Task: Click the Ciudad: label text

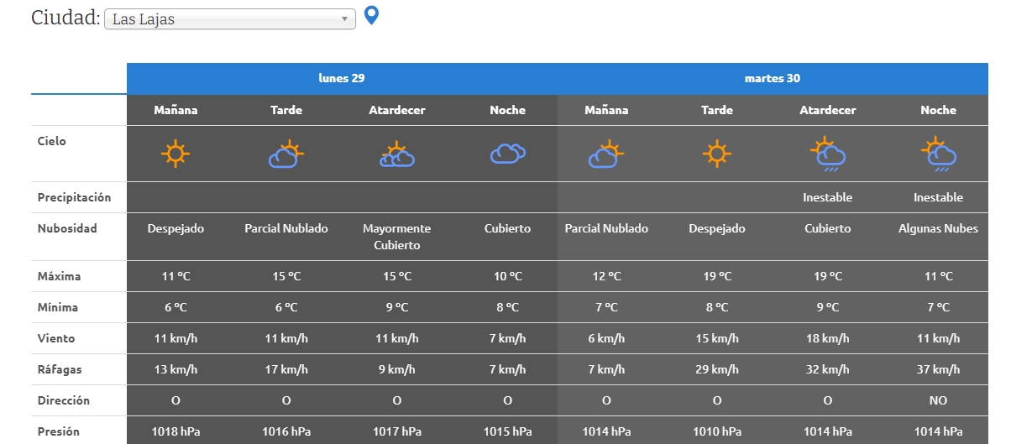Action: (65, 18)
